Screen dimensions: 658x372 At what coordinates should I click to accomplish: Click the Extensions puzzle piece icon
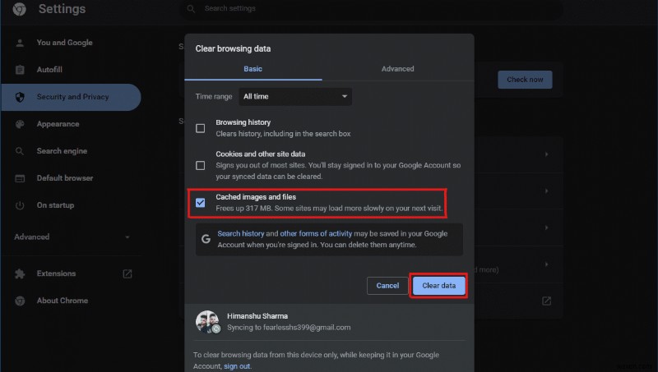coord(20,273)
